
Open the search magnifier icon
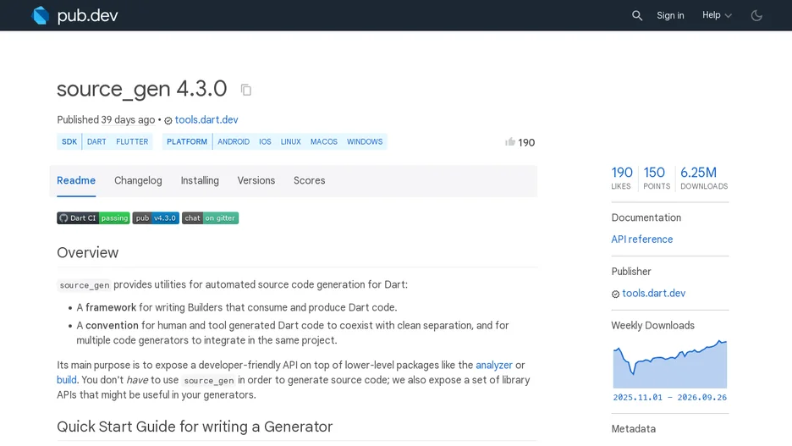point(637,16)
